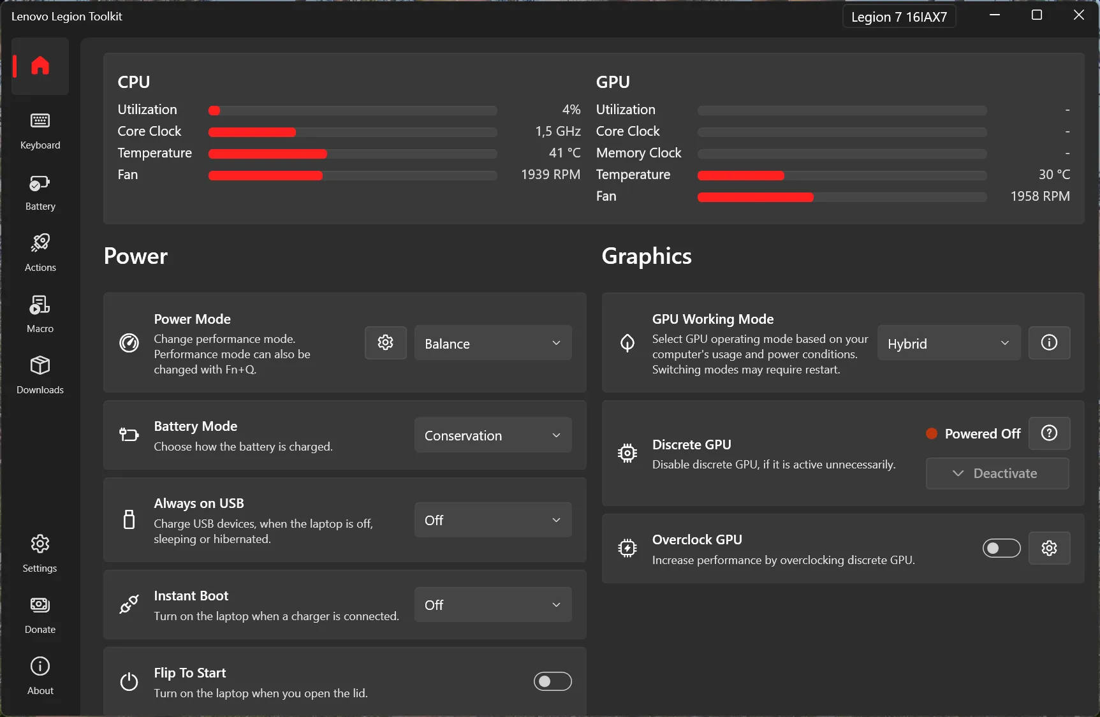Open the GPU Working Mode Hybrid dropdown

948,342
